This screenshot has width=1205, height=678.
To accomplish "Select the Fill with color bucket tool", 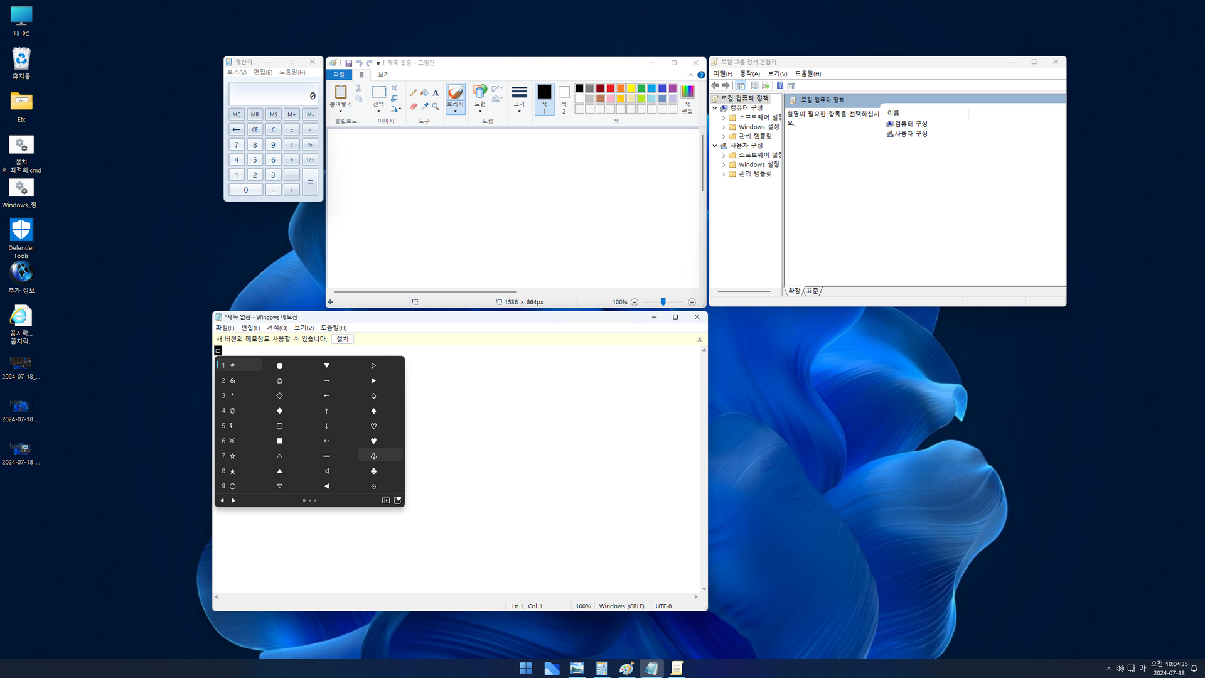I will (424, 93).
